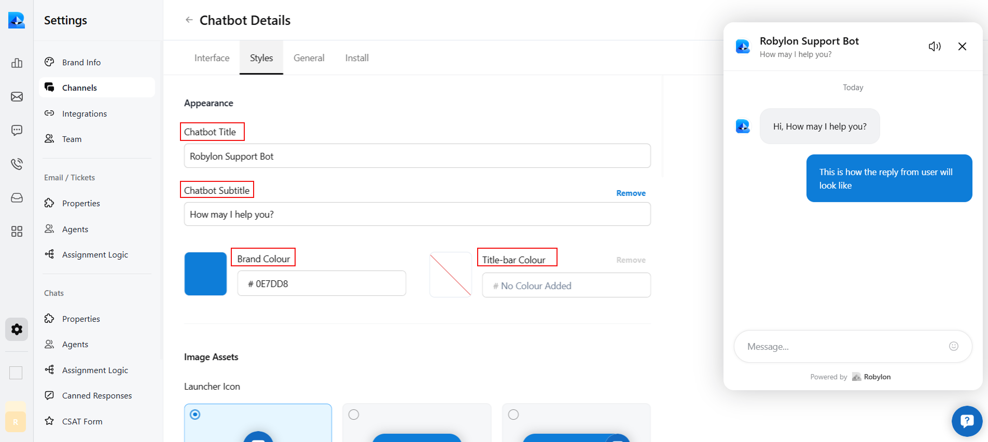988x442 pixels.
Task: Close the Robylon Support Bot preview
Action: [x=962, y=47]
